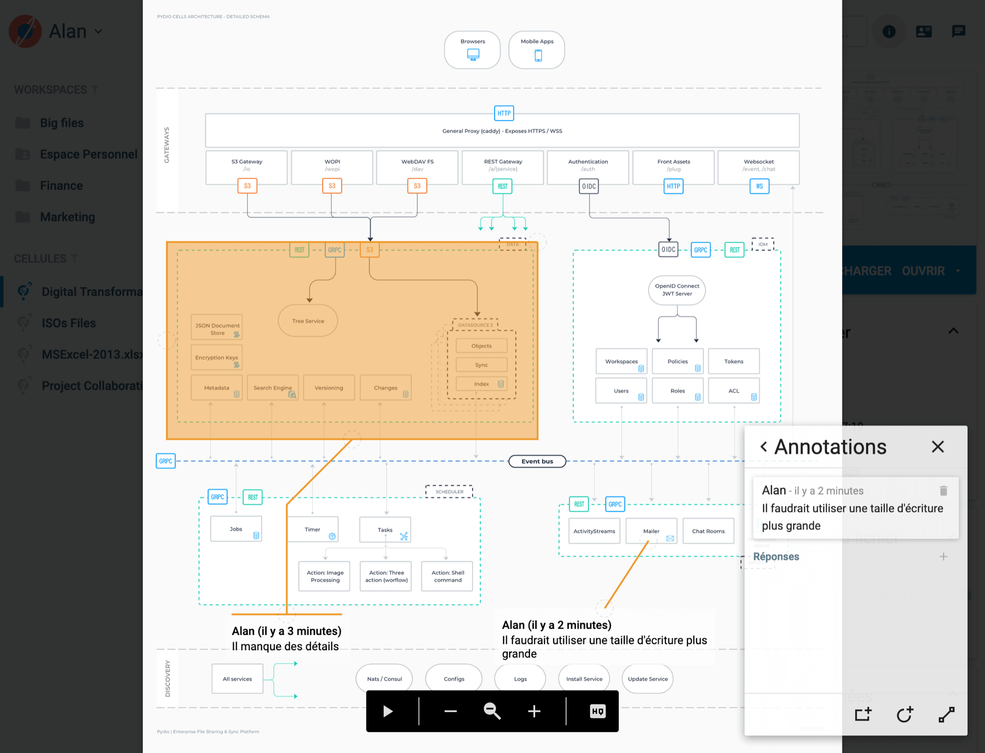Click the play slideshow button
985x753 pixels.
pyautogui.click(x=388, y=711)
